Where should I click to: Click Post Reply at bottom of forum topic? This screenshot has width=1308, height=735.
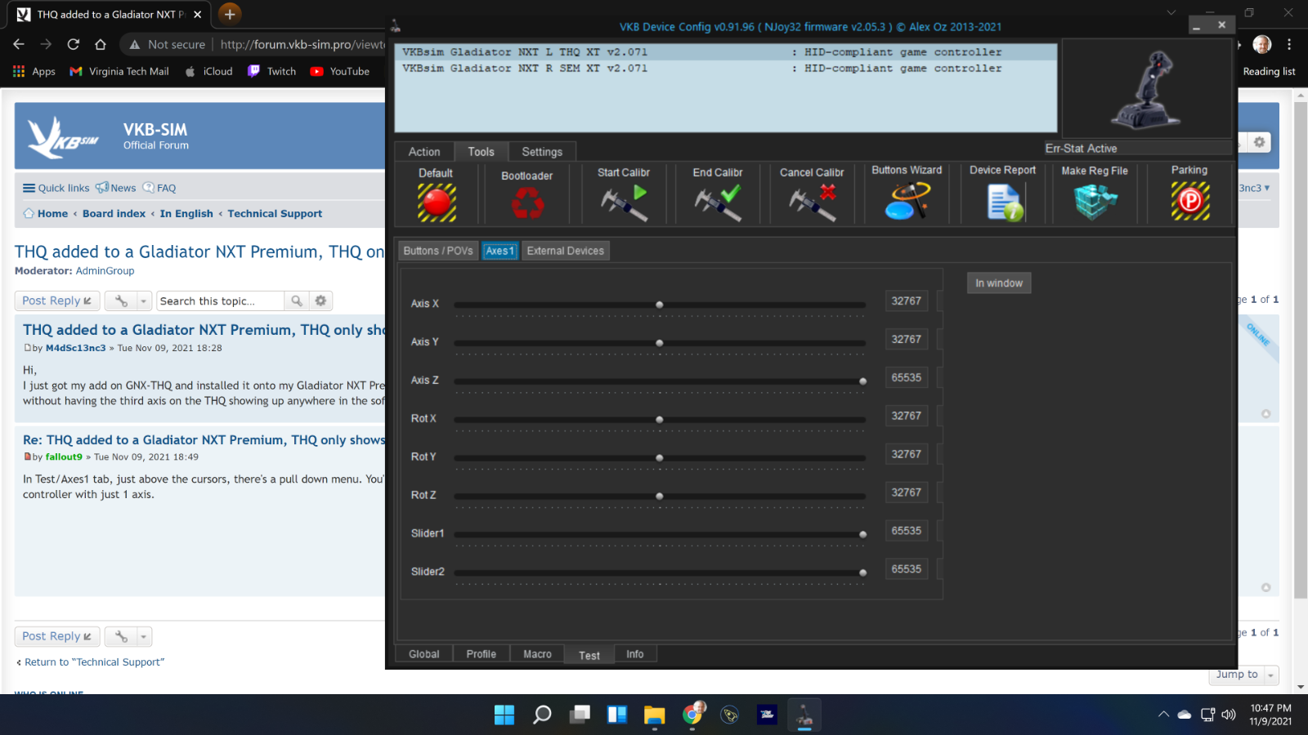[57, 636]
